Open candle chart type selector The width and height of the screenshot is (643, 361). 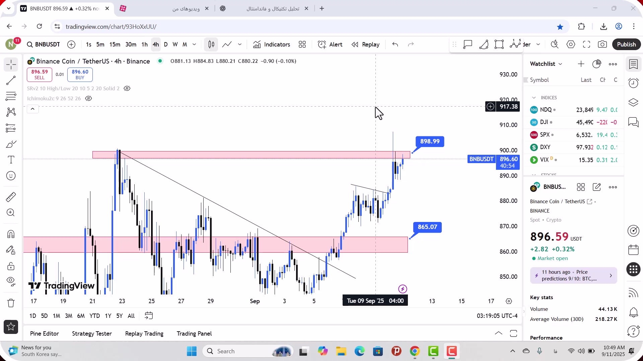click(211, 44)
